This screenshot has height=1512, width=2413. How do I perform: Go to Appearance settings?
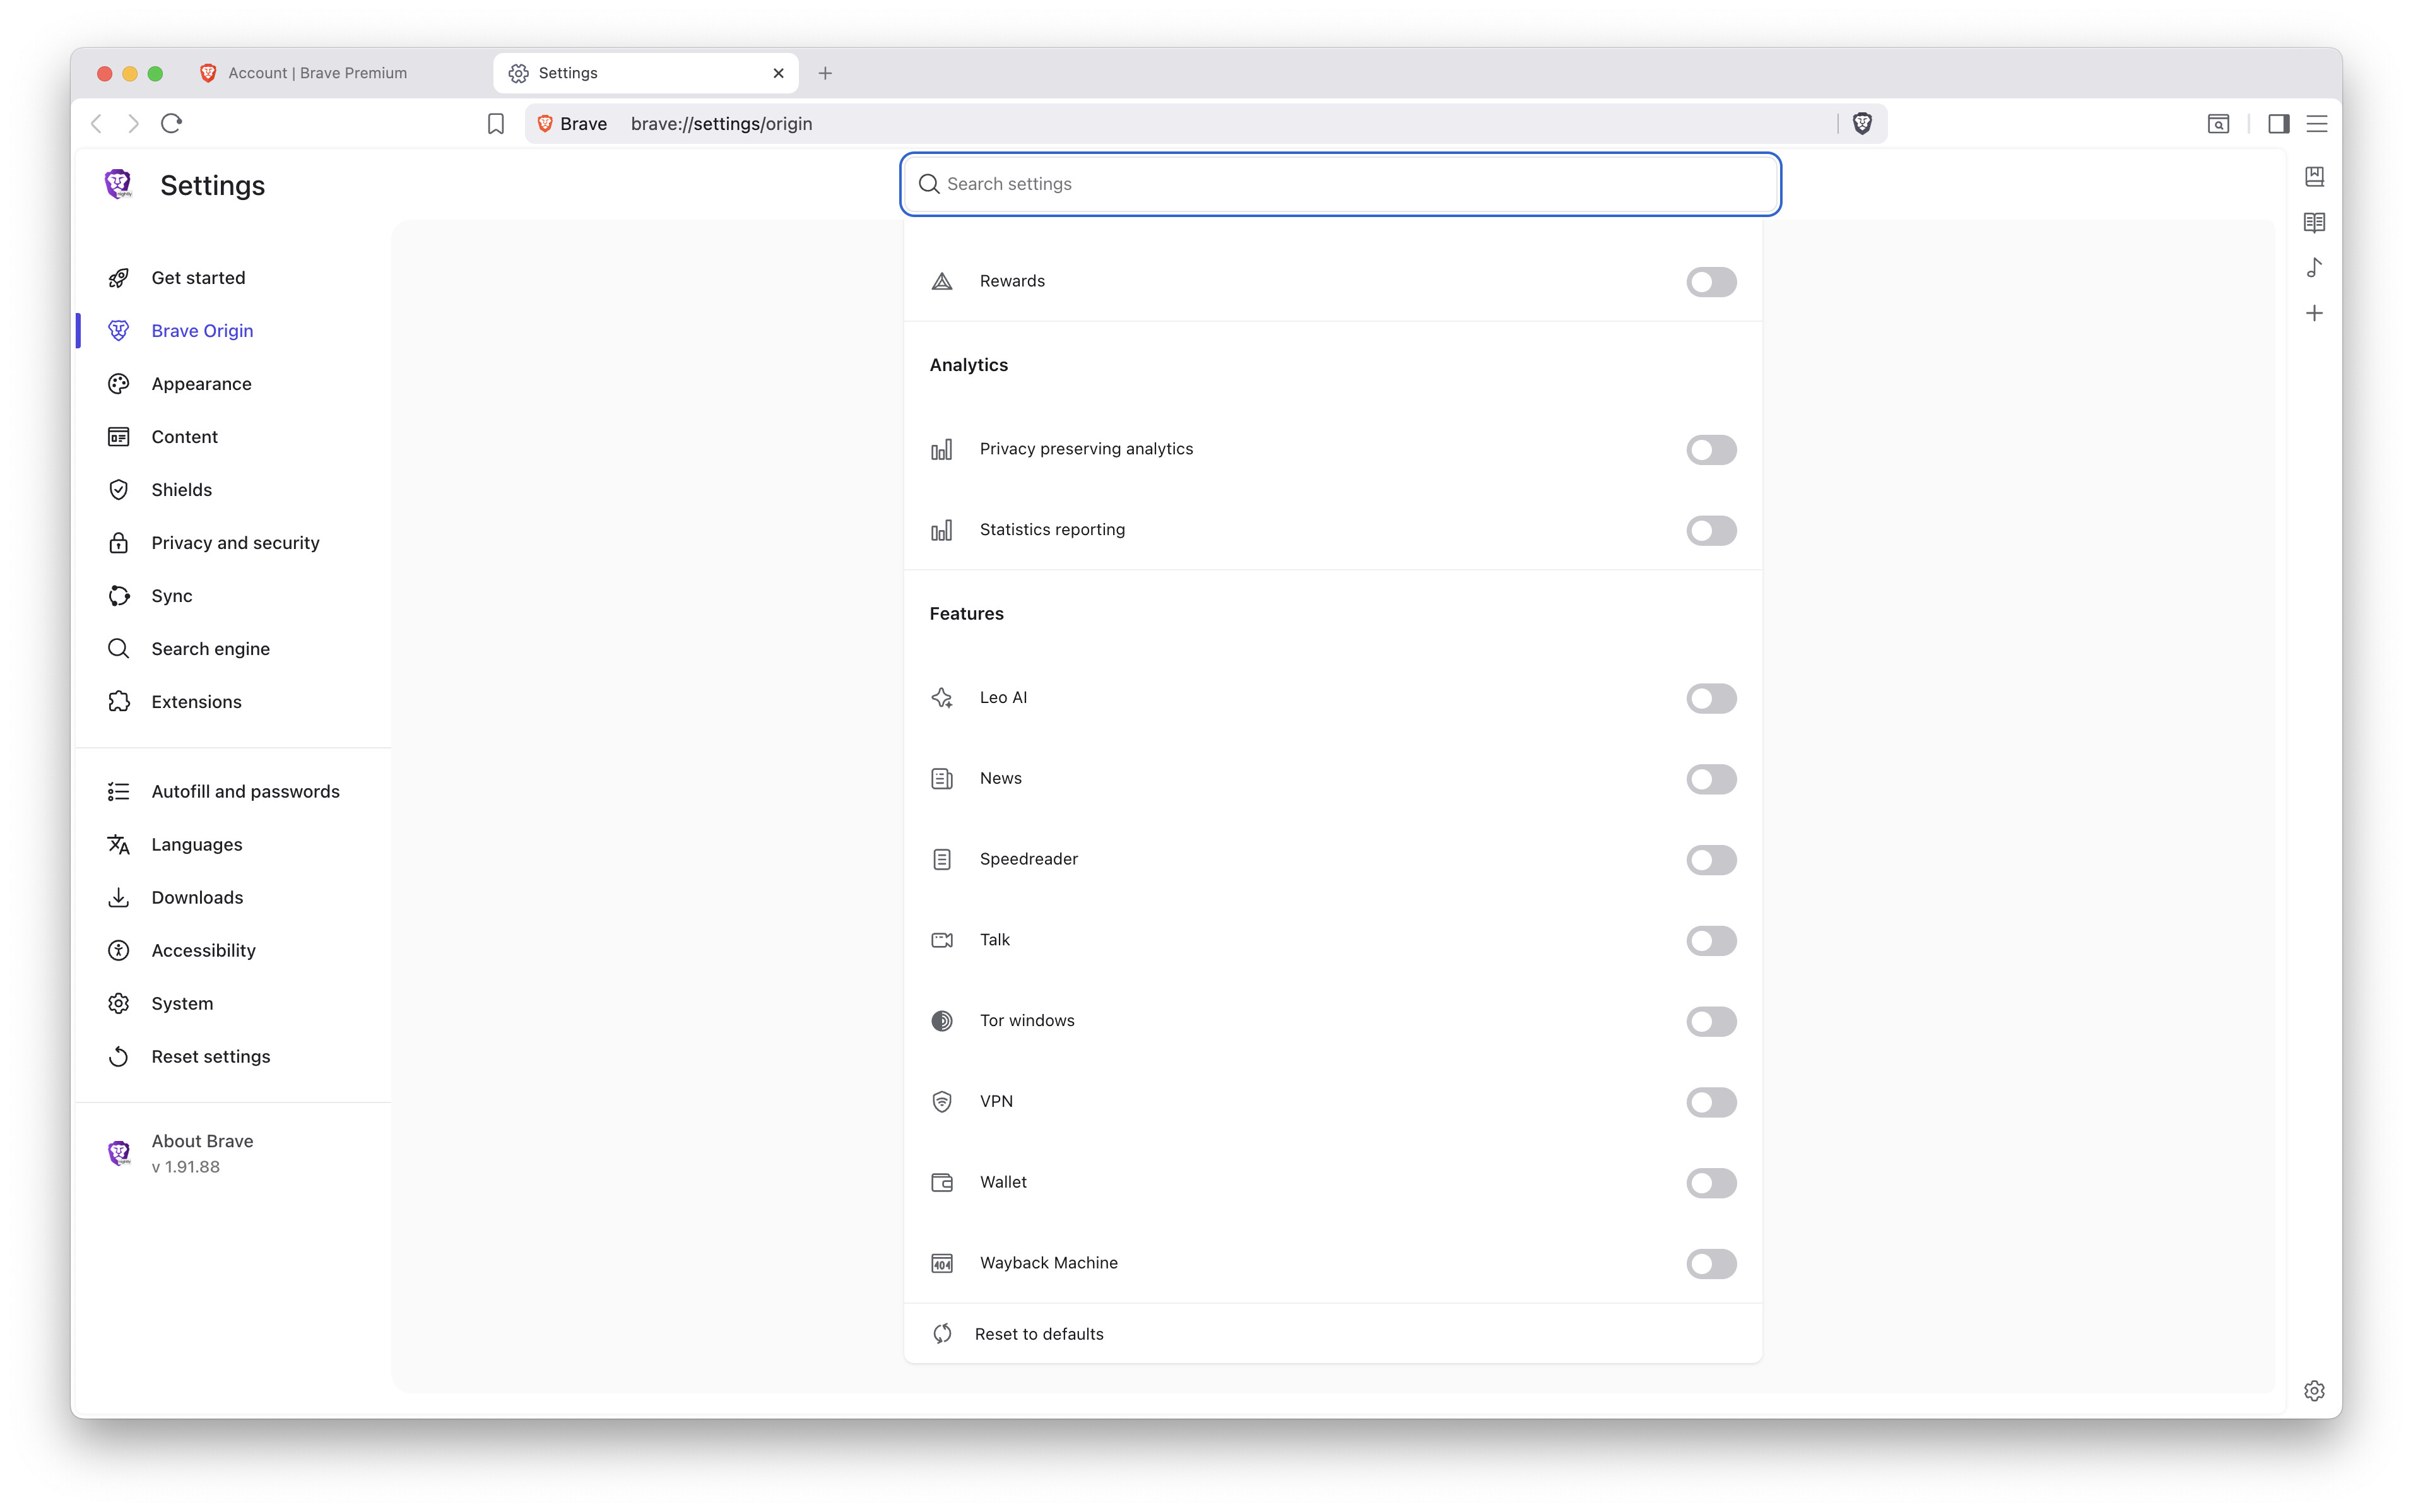pos(201,384)
